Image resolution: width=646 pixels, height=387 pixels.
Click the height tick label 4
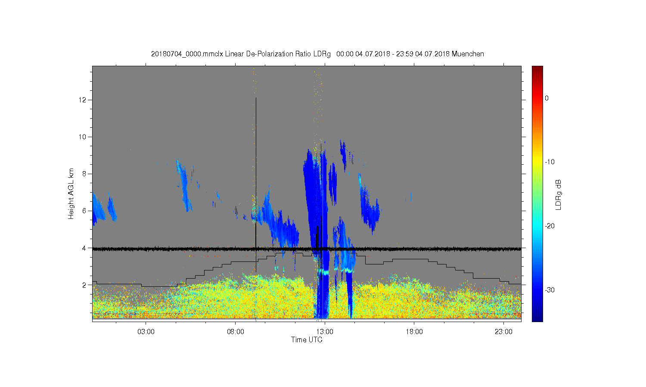(84, 248)
